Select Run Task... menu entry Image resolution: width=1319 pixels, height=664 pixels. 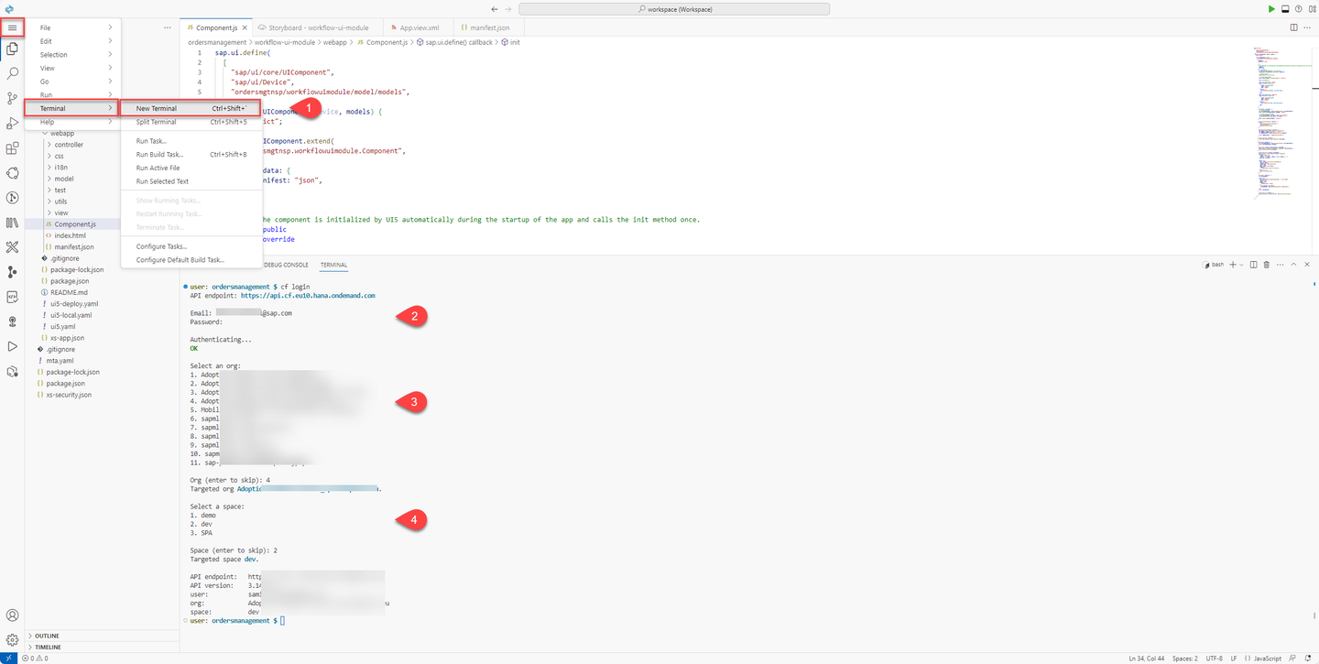tap(191, 141)
